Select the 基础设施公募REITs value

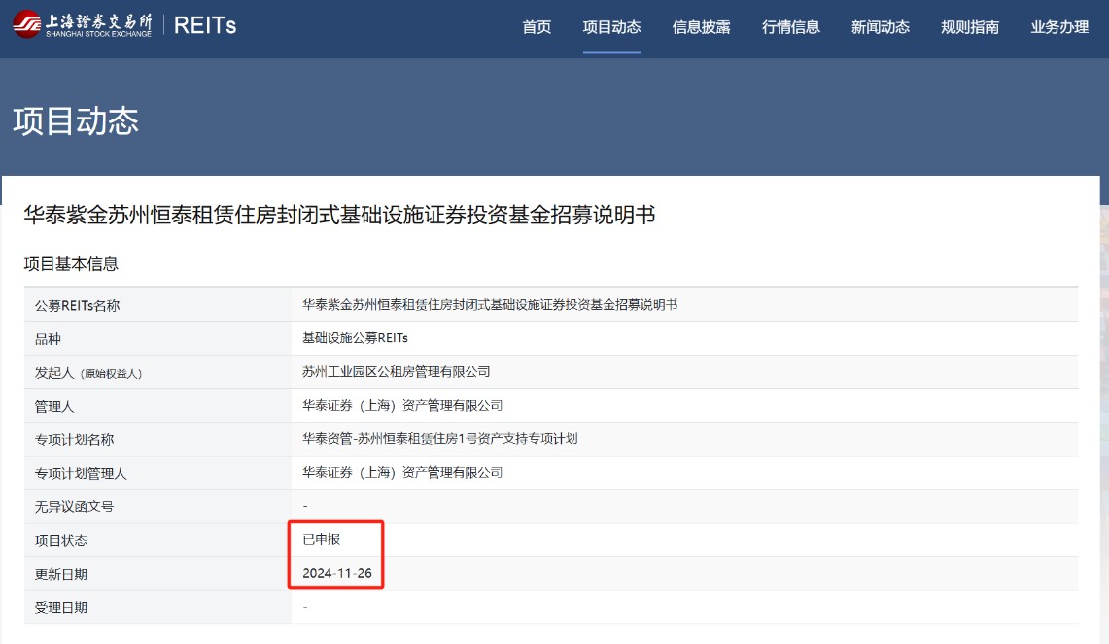(x=355, y=338)
